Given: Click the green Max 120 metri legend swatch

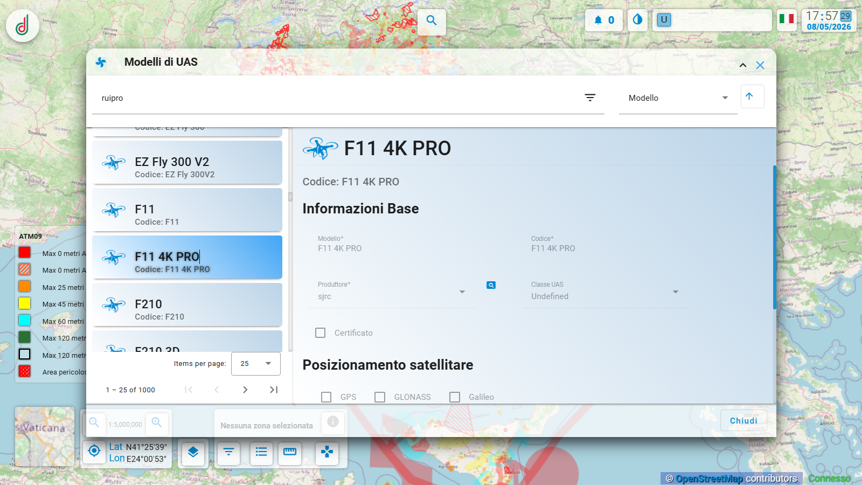Looking at the screenshot, I should [x=25, y=337].
